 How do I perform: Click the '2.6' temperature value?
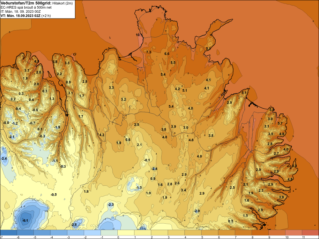177,183
